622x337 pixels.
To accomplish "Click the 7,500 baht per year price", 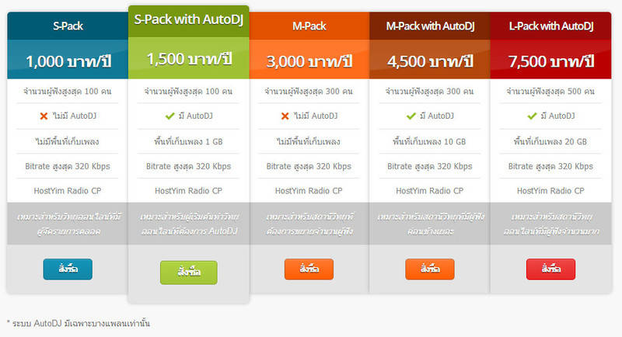I will [551, 61].
